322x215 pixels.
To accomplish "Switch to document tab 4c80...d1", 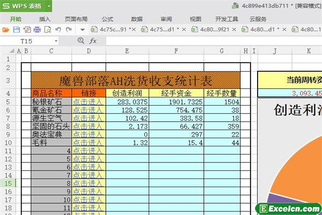I will [260, 29].
